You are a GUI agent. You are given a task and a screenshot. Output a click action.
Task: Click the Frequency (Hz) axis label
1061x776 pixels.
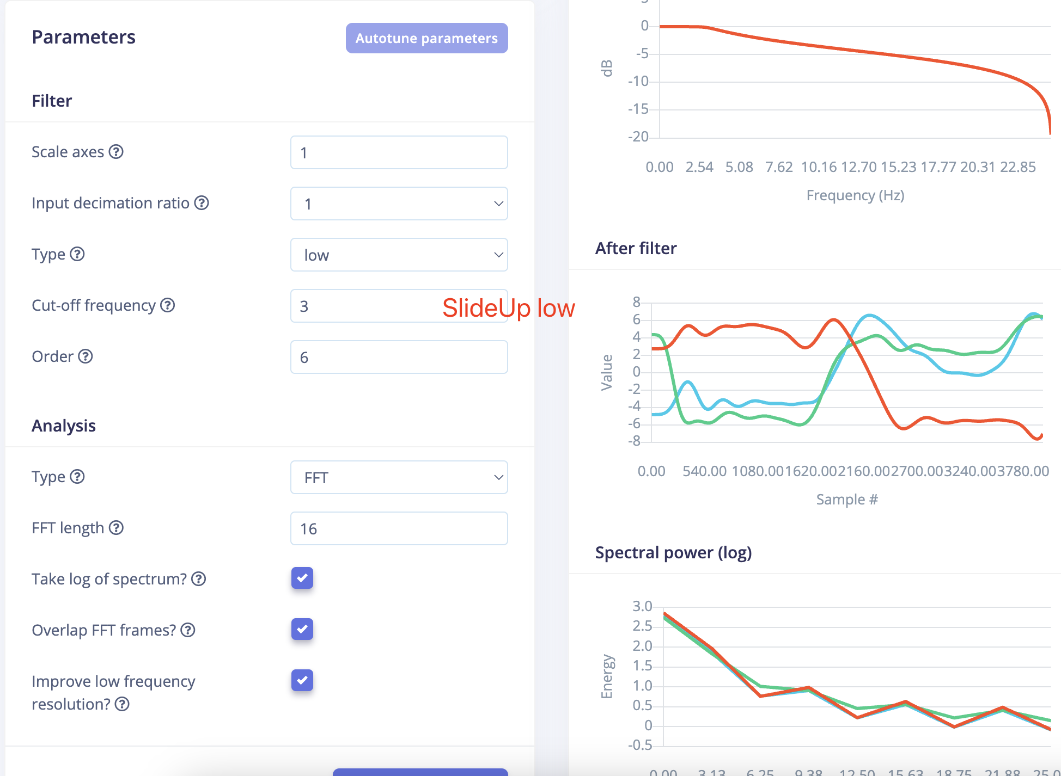tap(855, 195)
